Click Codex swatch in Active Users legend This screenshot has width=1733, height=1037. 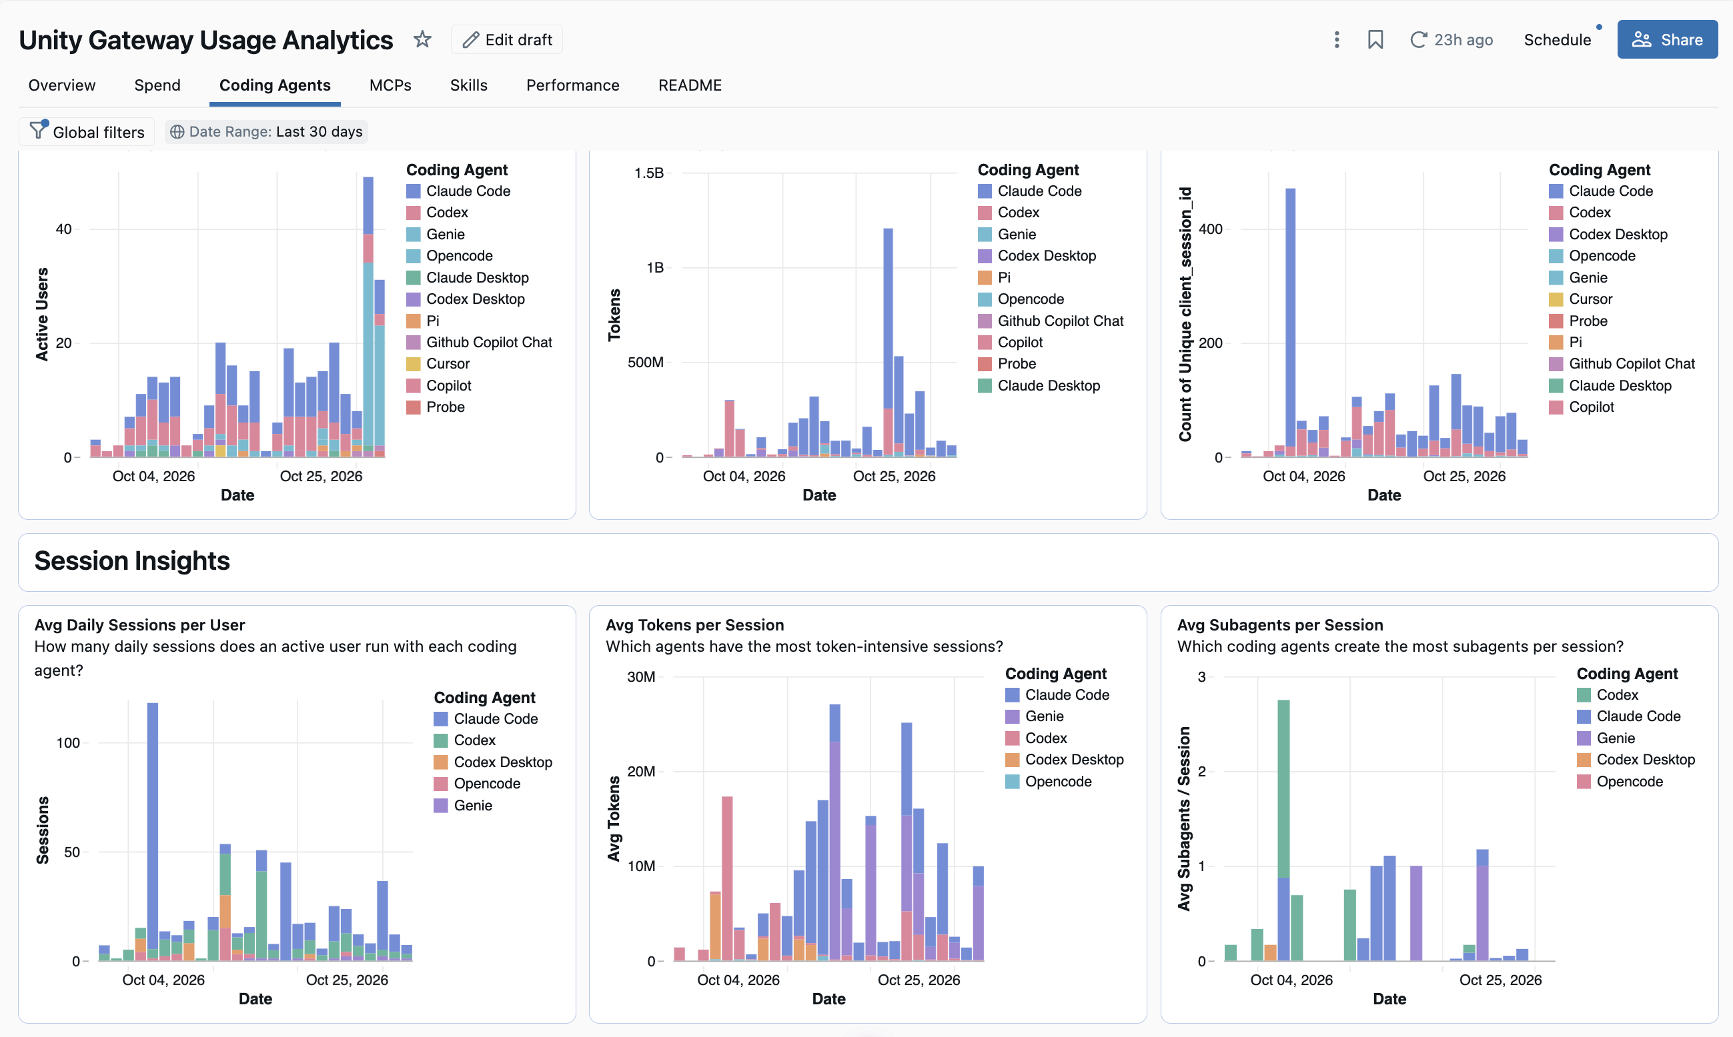(414, 213)
